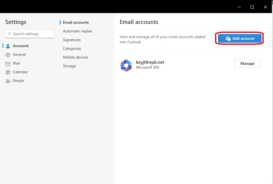This screenshot has height=184, width=273.
Task: Minimize the Settings window
Action: click(x=239, y=7)
